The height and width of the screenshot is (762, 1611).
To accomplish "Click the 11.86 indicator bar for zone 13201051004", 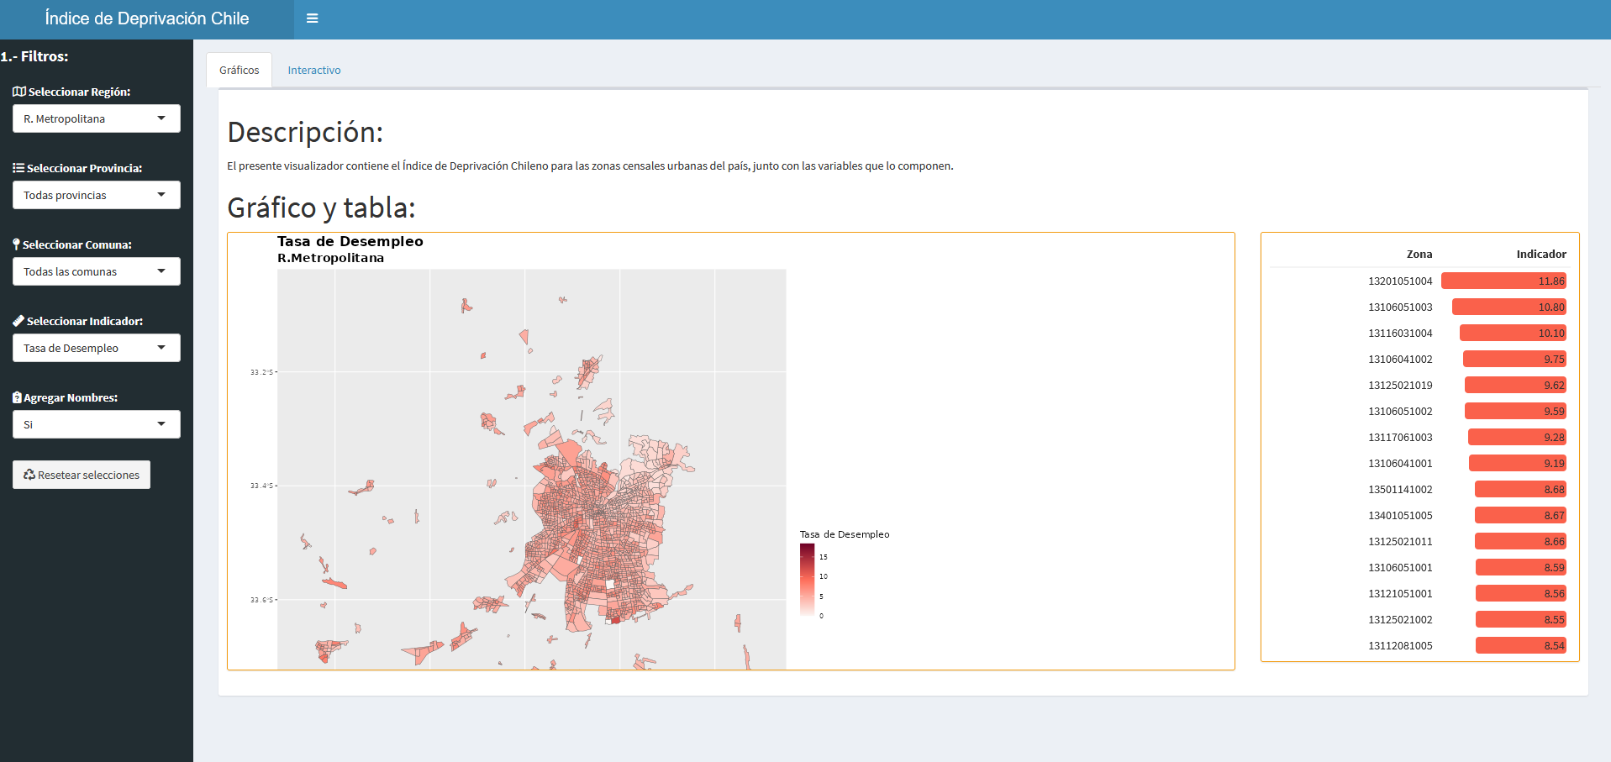I will point(1503,281).
